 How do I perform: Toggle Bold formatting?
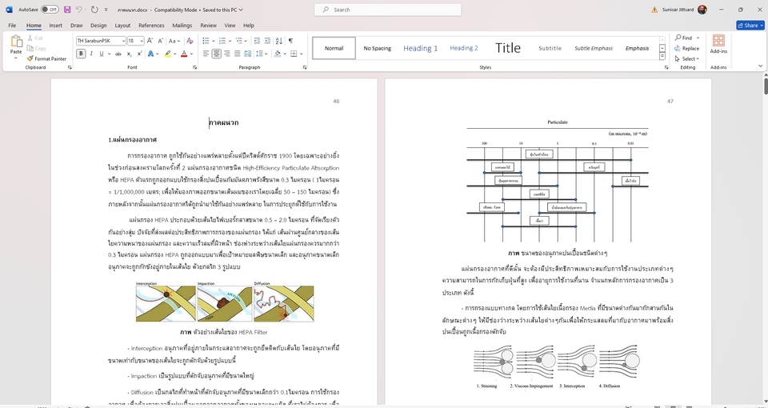coord(81,54)
